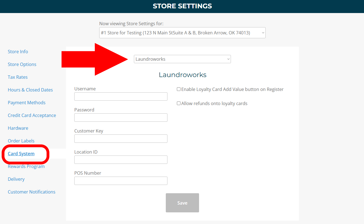This screenshot has width=364, height=224.
Task: Open Order Labels settings
Action: (x=21, y=141)
